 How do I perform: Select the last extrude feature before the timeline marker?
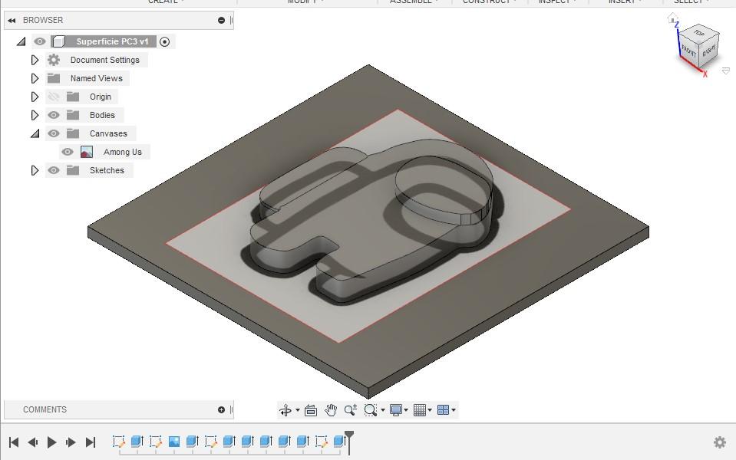click(x=339, y=442)
